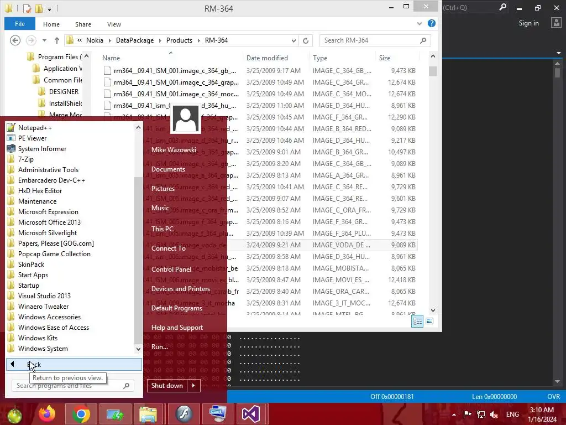
Task: Expand Papers, Please [GOG.com] folder
Action: point(56,243)
